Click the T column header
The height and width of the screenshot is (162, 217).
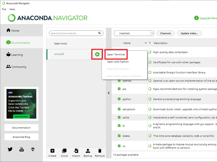pyautogui.click(x=150, y=43)
